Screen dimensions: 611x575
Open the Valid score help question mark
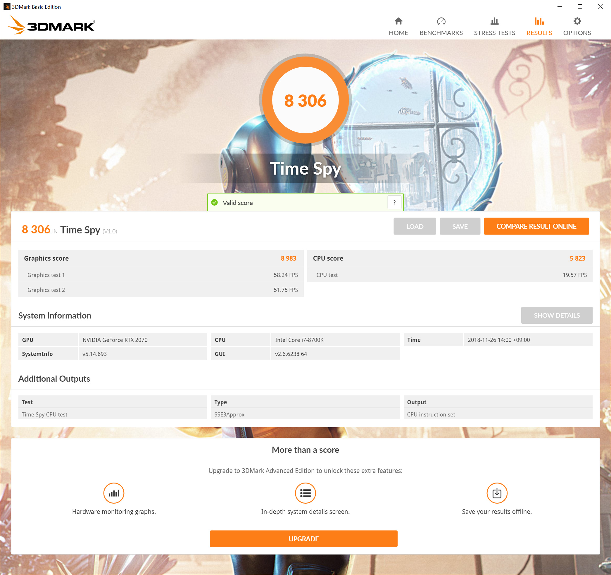point(394,202)
